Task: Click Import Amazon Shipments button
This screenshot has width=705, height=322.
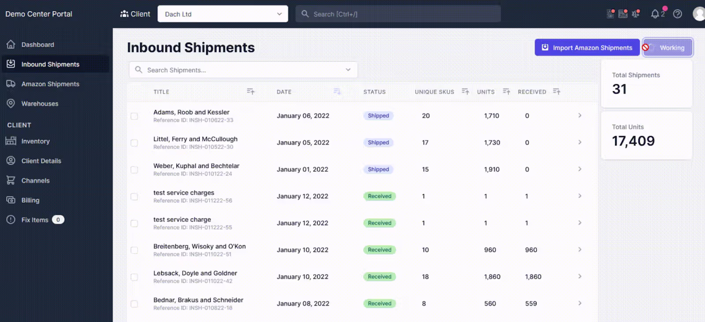Action: click(587, 48)
